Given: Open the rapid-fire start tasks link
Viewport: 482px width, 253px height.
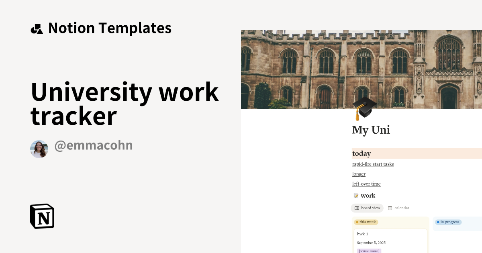Looking at the screenshot, I should click(x=373, y=164).
